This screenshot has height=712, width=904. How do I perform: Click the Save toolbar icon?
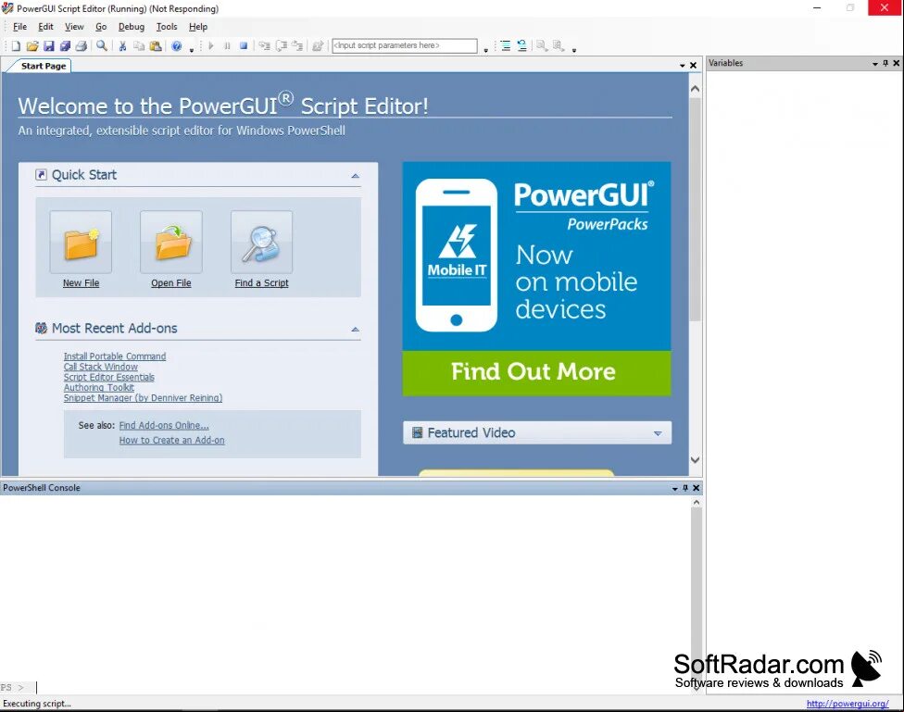pos(49,46)
